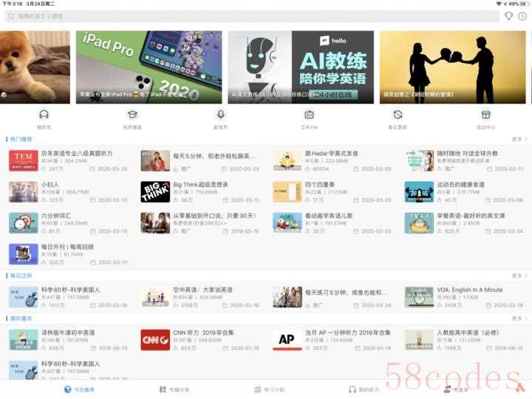Tap the globe icon in bottom bar

(68, 389)
